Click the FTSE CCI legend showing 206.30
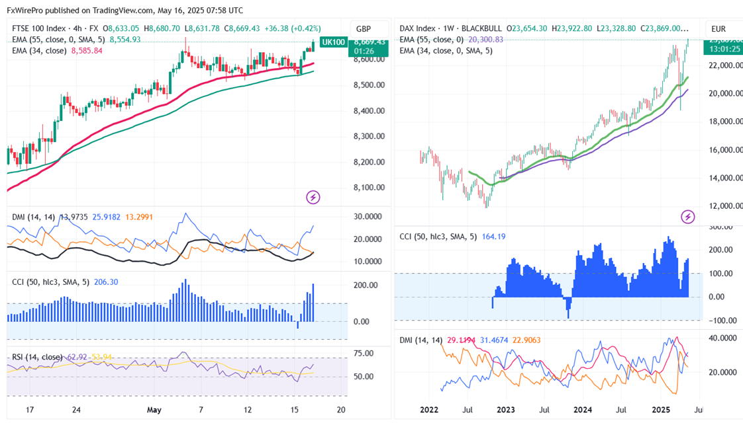Image resolution: width=743 pixels, height=423 pixels. point(65,282)
